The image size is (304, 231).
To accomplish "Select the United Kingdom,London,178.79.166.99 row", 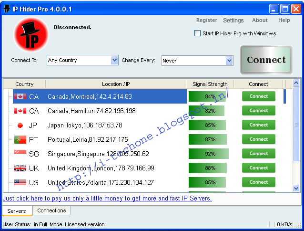I will click(x=100, y=168).
